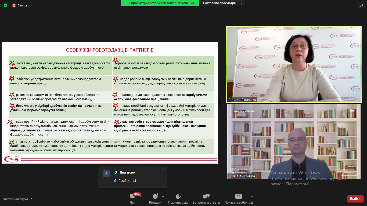Click the Алла Чайковська name label
The image size is (367, 206).
pyautogui.click(x=242, y=100)
